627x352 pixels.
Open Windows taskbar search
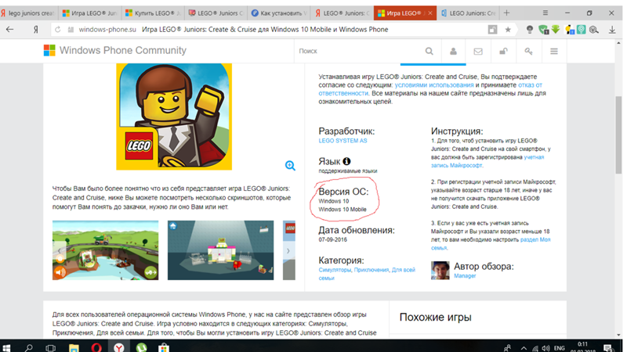pyautogui.click(x=28, y=347)
